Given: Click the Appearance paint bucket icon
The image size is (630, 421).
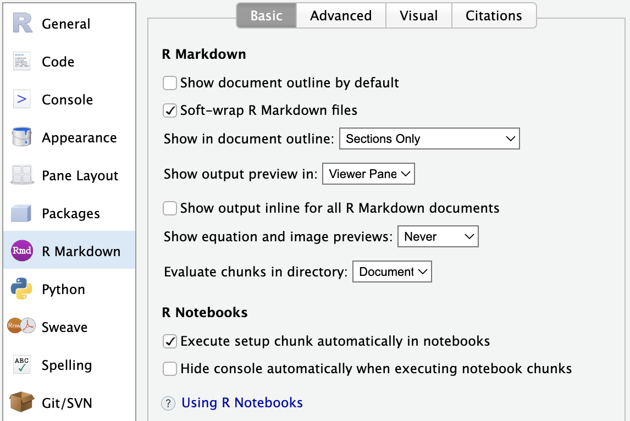Looking at the screenshot, I should coord(21,137).
